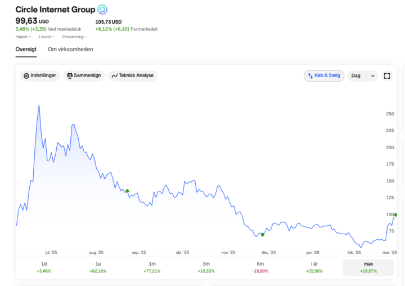This screenshot has height=286, width=405.
Task: Click the 250 y-axis label
Action: (390, 114)
